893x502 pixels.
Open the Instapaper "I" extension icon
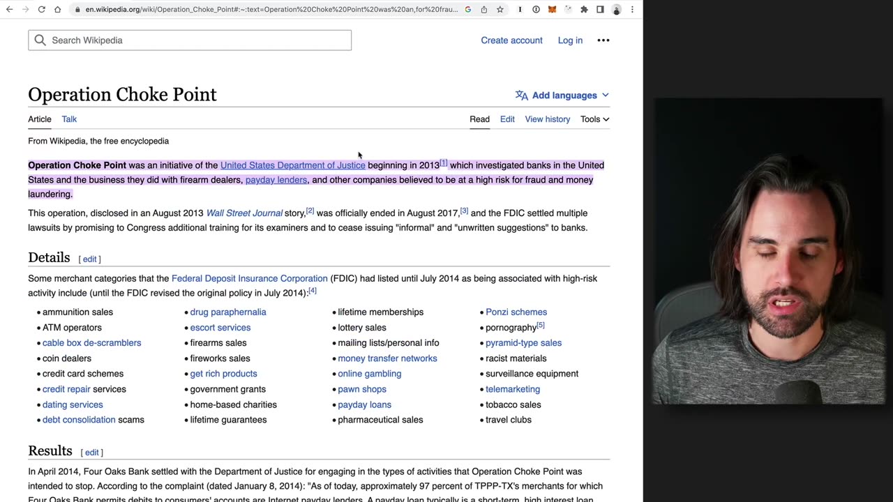[520, 10]
